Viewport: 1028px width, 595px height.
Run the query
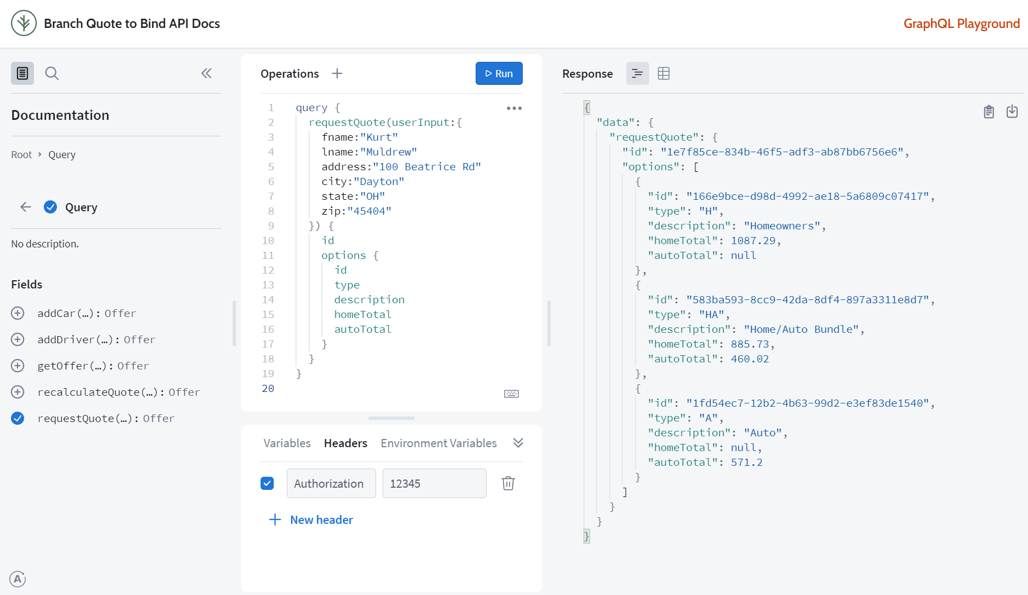499,73
